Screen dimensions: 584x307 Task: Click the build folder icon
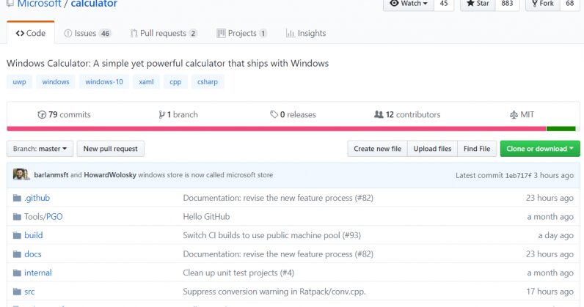point(18,236)
